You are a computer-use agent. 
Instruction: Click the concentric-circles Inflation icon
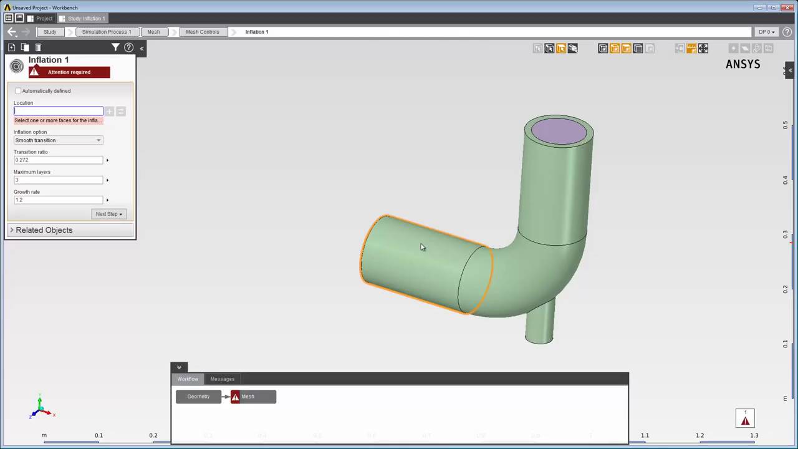17,66
